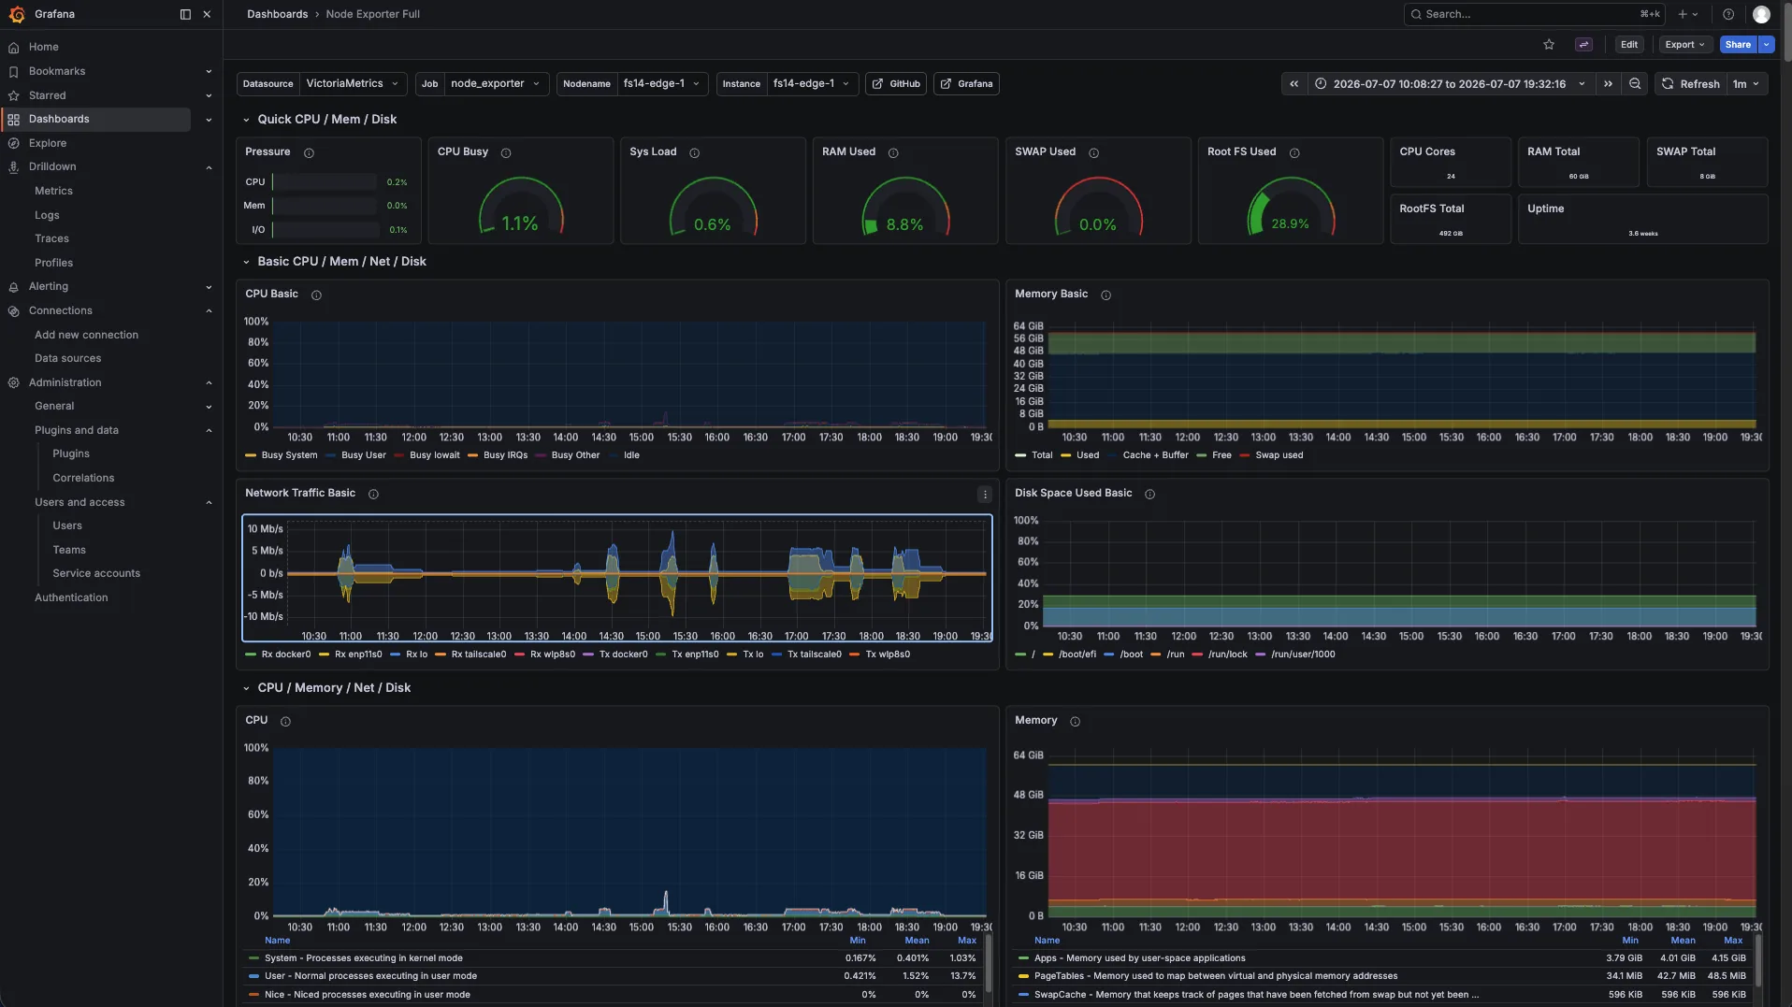Show info for CPU Basic panel

pos(316,295)
